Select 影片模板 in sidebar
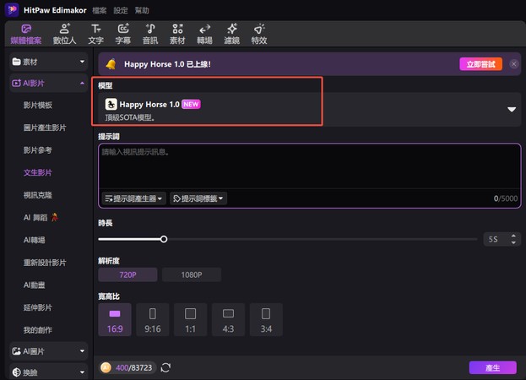 [x=38, y=106]
